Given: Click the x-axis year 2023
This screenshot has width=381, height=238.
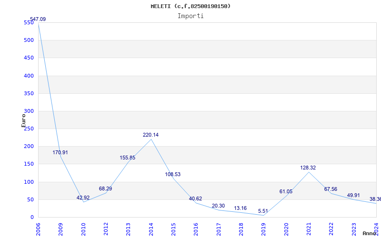Looking at the screenshot, I should [354, 229].
